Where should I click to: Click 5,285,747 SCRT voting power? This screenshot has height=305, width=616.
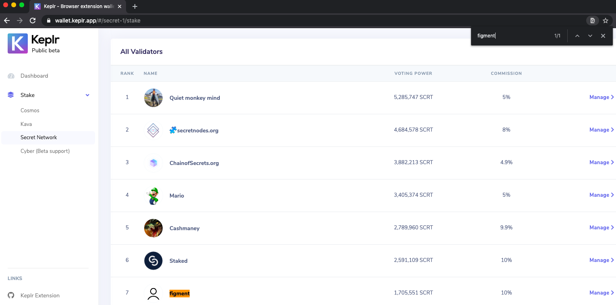413,97
